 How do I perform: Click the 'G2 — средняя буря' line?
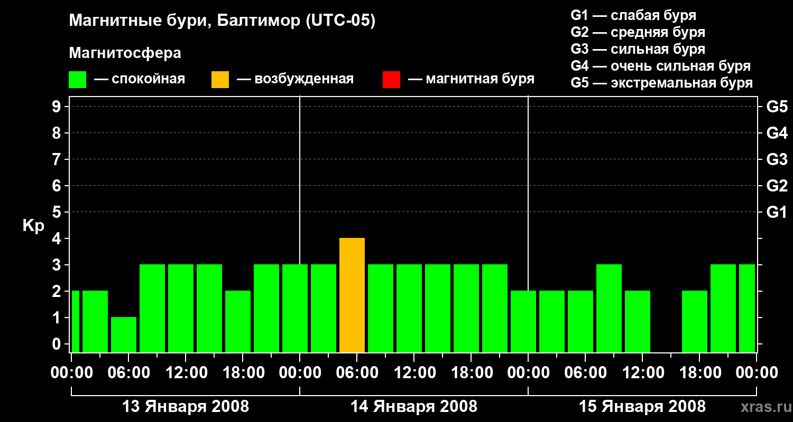click(638, 32)
